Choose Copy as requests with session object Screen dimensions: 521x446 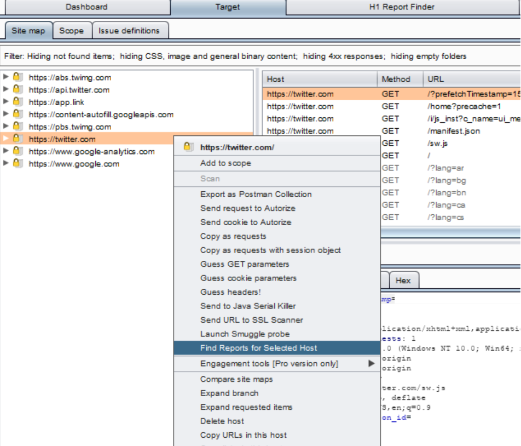[x=277, y=250]
